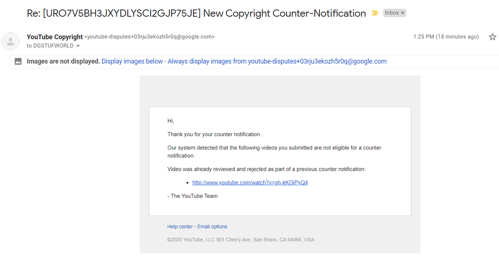Click 'Images are not displayed.' notice text
The height and width of the screenshot is (257, 499).
pos(63,61)
